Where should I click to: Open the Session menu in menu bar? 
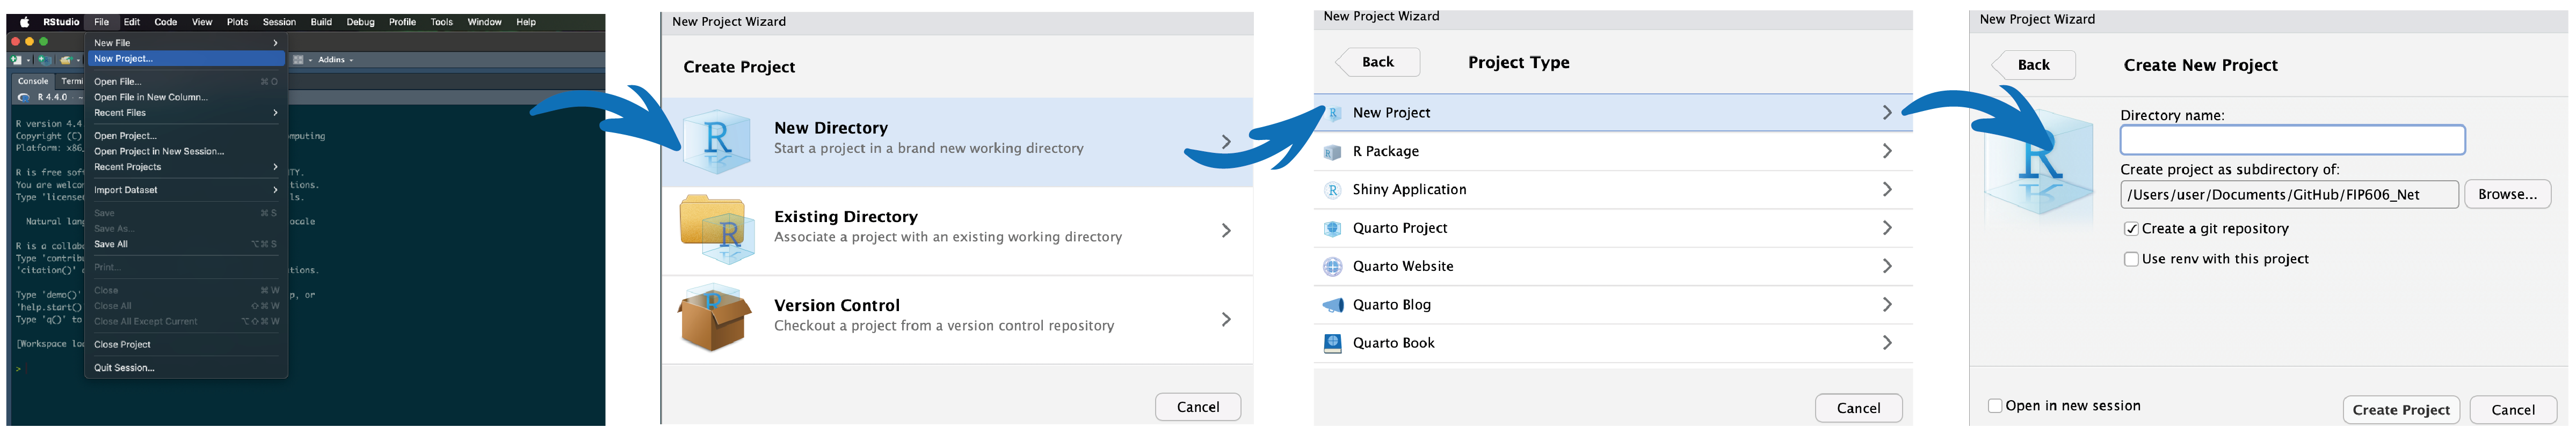click(279, 22)
